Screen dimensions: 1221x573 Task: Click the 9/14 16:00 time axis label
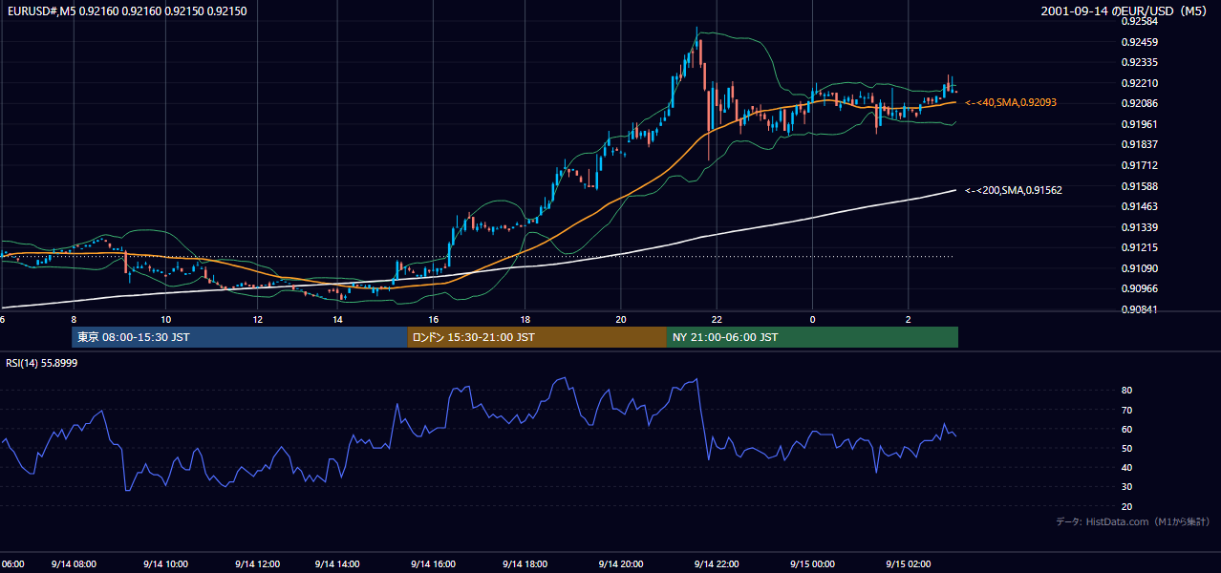(x=433, y=563)
